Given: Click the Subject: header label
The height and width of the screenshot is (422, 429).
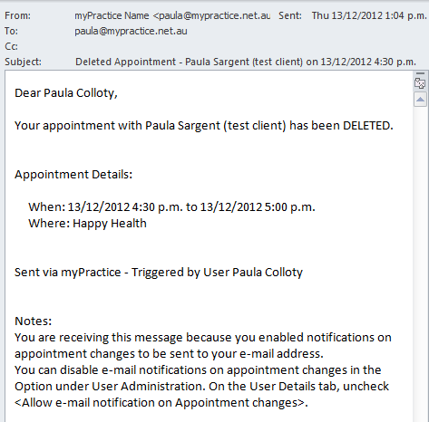Looking at the screenshot, I should (x=23, y=62).
